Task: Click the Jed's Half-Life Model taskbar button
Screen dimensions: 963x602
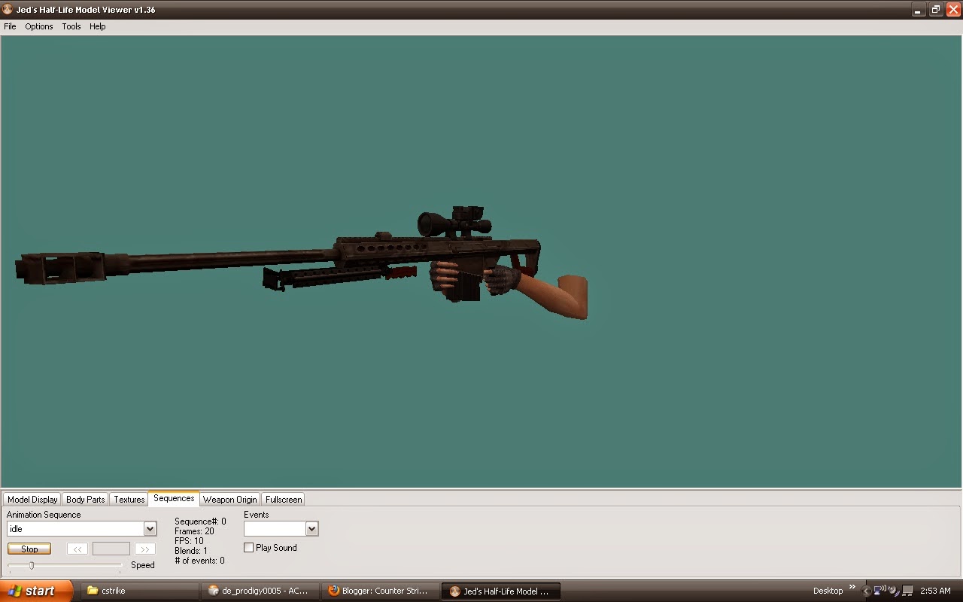Action: point(500,591)
